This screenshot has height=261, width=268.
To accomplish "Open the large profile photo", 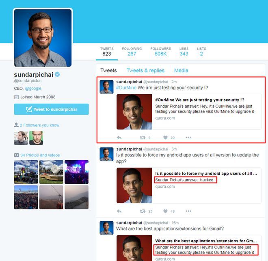I will 43,38.
